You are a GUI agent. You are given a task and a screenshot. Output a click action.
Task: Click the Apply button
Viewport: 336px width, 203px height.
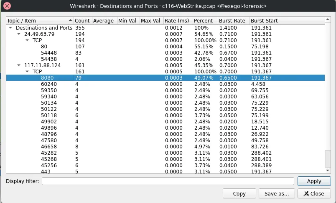point(314,181)
